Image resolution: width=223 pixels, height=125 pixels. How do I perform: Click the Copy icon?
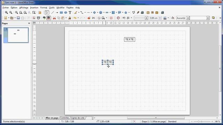(x=59, y=18)
